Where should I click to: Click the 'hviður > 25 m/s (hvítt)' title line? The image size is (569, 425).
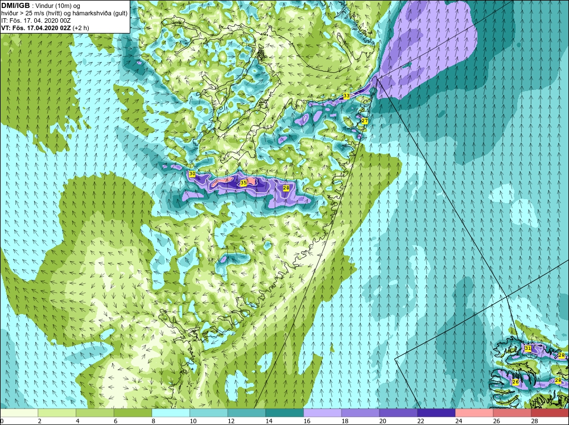(x=64, y=13)
